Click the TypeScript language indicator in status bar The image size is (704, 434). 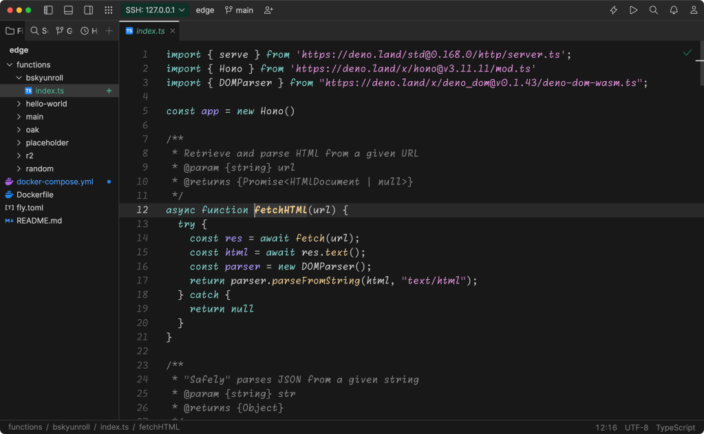(x=674, y=427)
